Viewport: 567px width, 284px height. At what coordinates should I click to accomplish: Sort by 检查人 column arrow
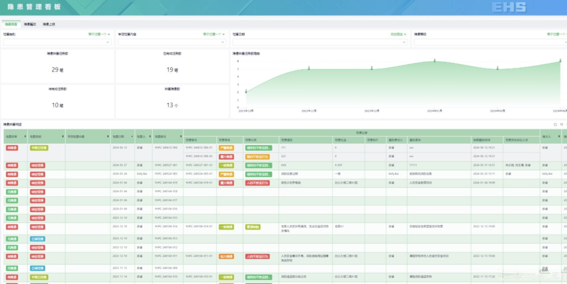coord(150,136)
